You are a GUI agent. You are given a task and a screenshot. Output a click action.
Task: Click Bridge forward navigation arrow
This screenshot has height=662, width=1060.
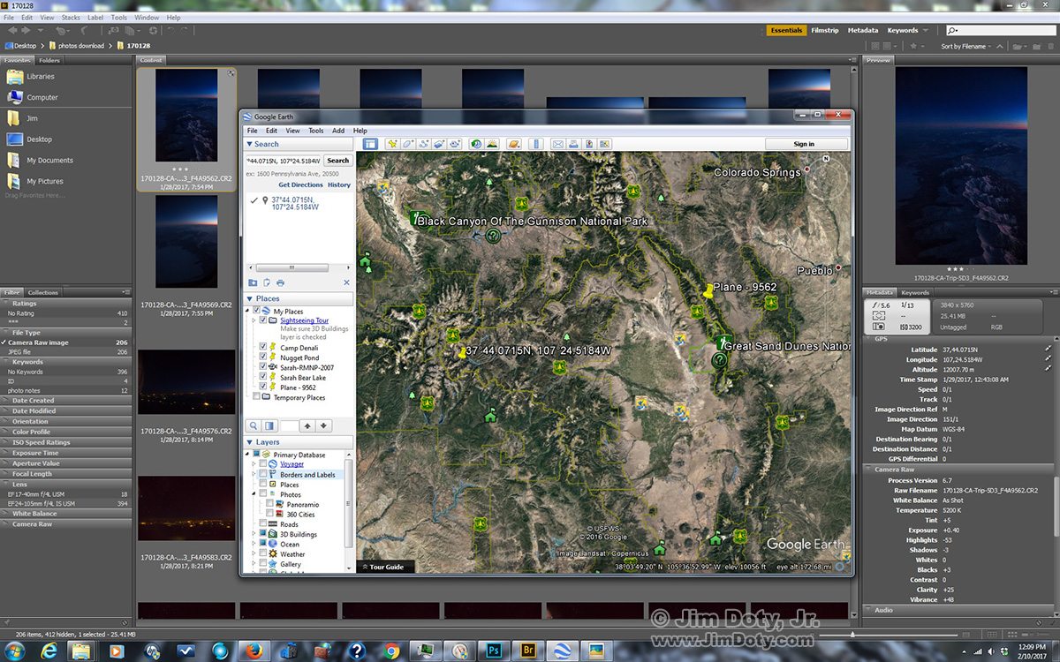click(26, 31)
